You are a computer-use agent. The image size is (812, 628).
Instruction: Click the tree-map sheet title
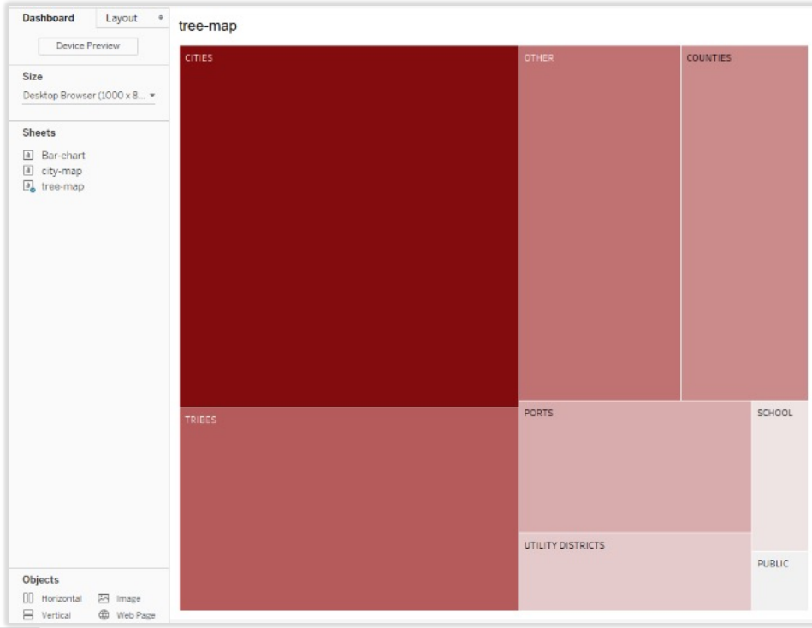(208, 26)
